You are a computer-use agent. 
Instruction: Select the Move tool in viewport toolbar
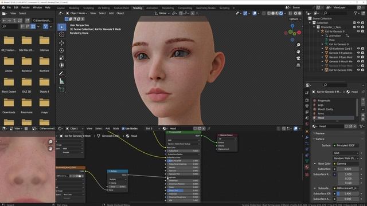[x=61, y=43]
